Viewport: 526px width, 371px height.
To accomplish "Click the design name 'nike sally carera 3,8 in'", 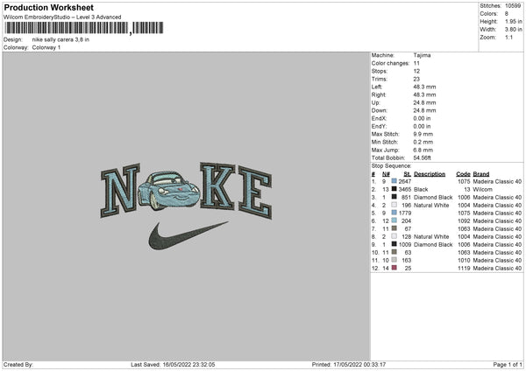I will [x=60, y=39].
